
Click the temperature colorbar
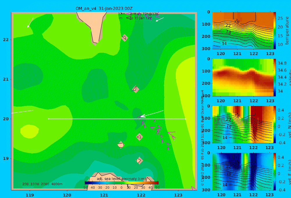coord(275,31)
